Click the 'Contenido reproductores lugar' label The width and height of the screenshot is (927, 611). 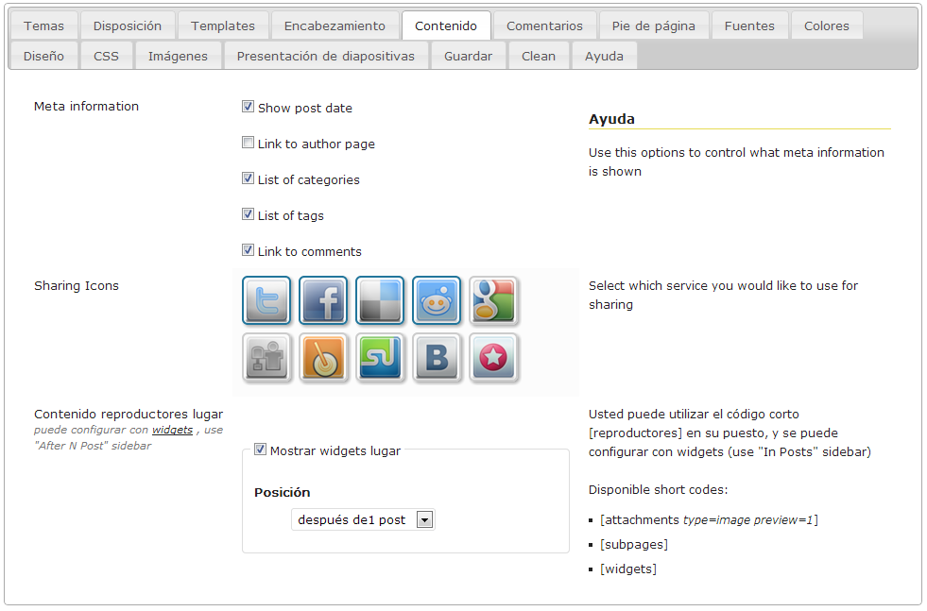129,415
